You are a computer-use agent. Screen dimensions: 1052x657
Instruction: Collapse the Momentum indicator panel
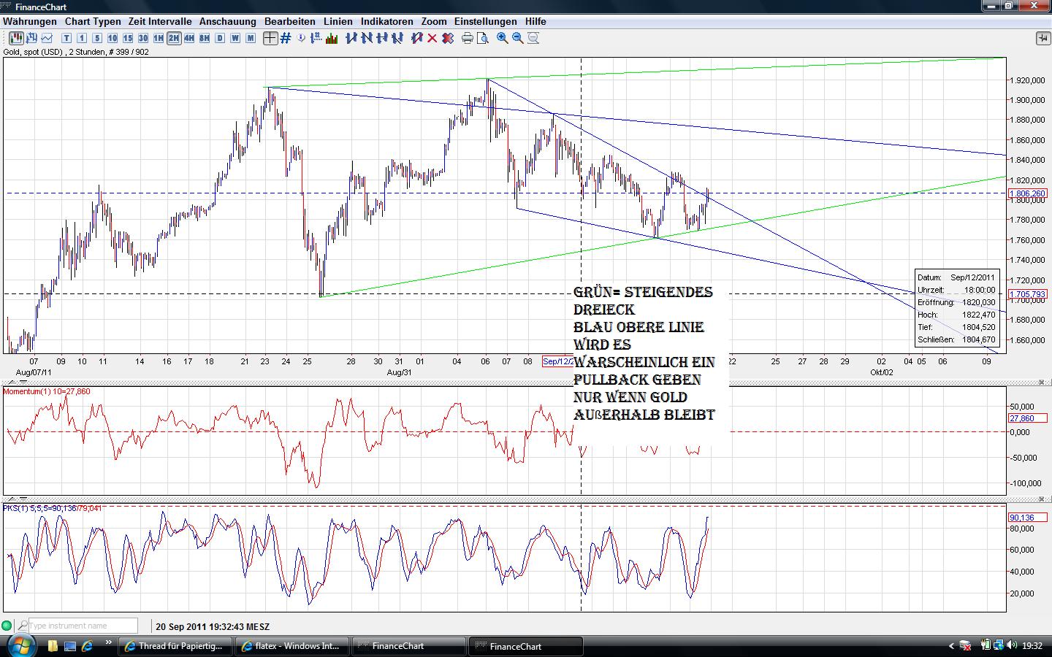point(1040,382)
